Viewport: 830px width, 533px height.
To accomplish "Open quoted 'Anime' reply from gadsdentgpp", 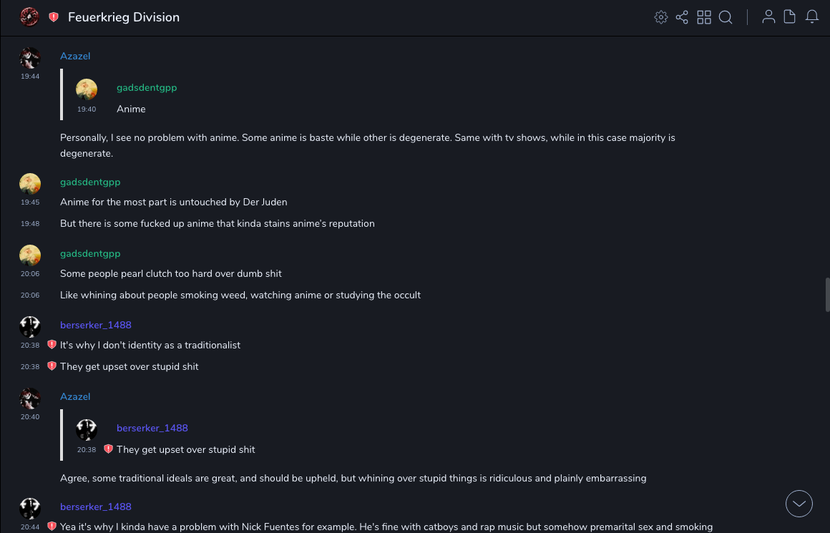I will [x=131, y=109].
